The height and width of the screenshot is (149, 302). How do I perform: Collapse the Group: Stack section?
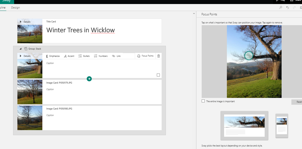coord(20,49)
